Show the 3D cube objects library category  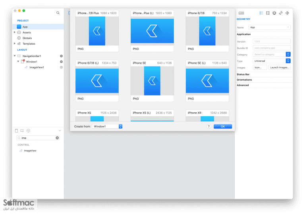29,131
